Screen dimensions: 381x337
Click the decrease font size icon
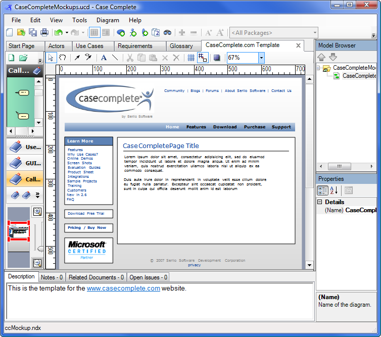209,32
